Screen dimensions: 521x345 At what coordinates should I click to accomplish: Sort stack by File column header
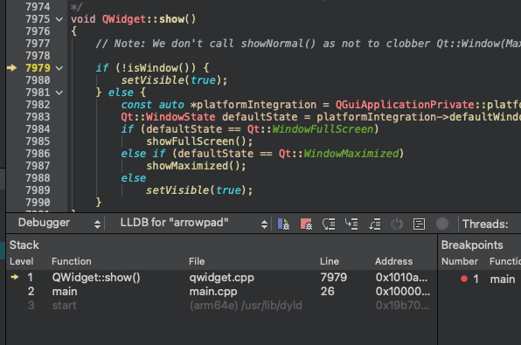[x=197, y=261]
